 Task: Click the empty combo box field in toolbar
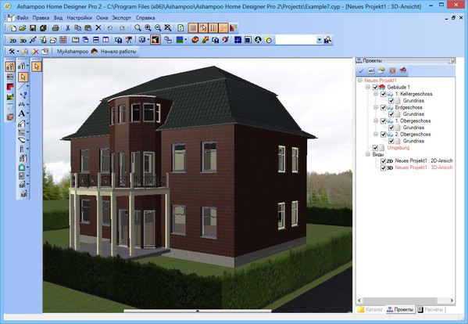pyautogui.click(x=296, y=40)
